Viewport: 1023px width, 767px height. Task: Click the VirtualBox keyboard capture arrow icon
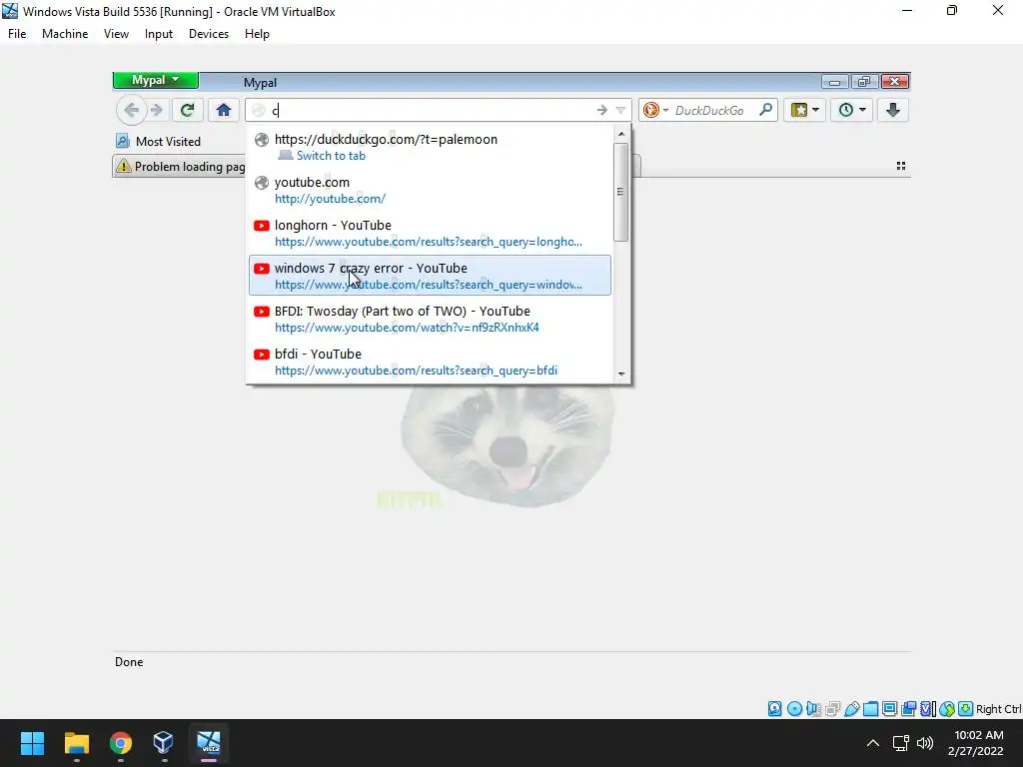point(966,709)
